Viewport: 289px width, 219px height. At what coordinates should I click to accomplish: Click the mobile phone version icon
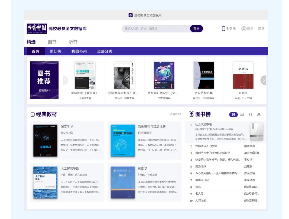224,29
